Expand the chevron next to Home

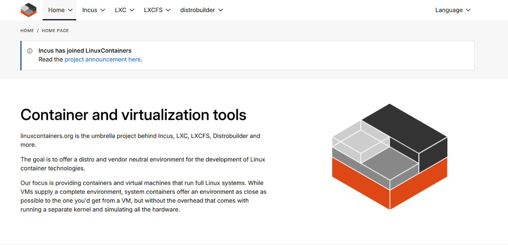(x=70, y=10)
